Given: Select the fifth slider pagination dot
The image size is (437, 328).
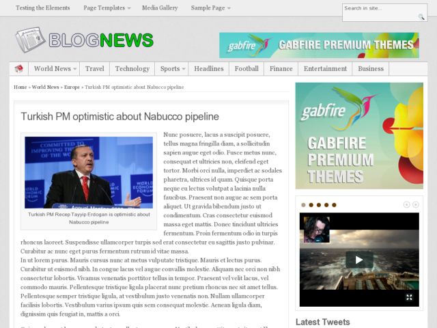Looking at the screenshot, I should point(334,205).
